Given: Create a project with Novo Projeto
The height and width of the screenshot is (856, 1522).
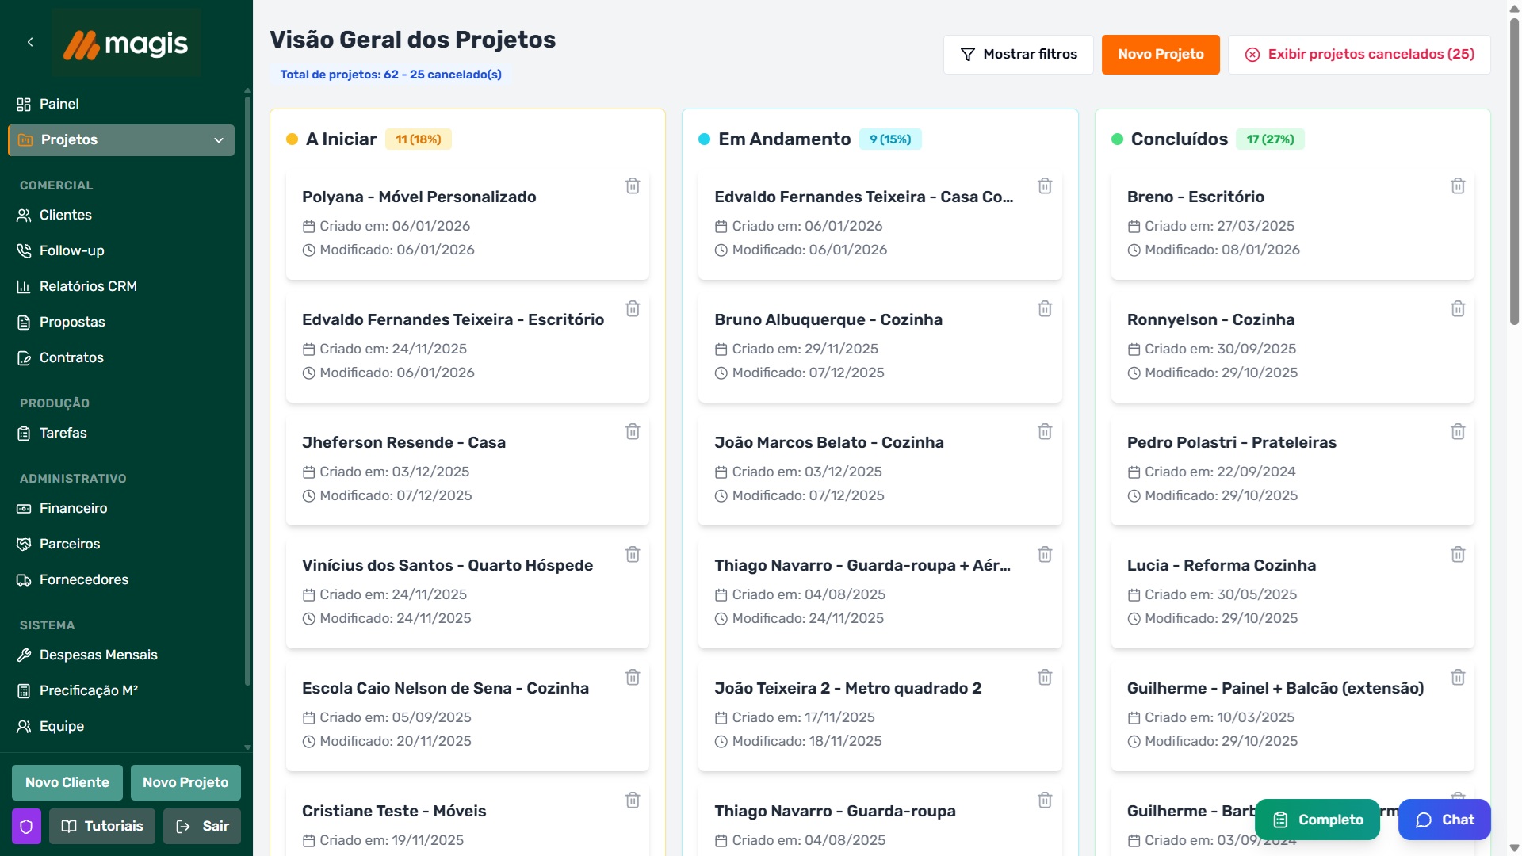Looking at the screenshot, I should [1160, 54].
